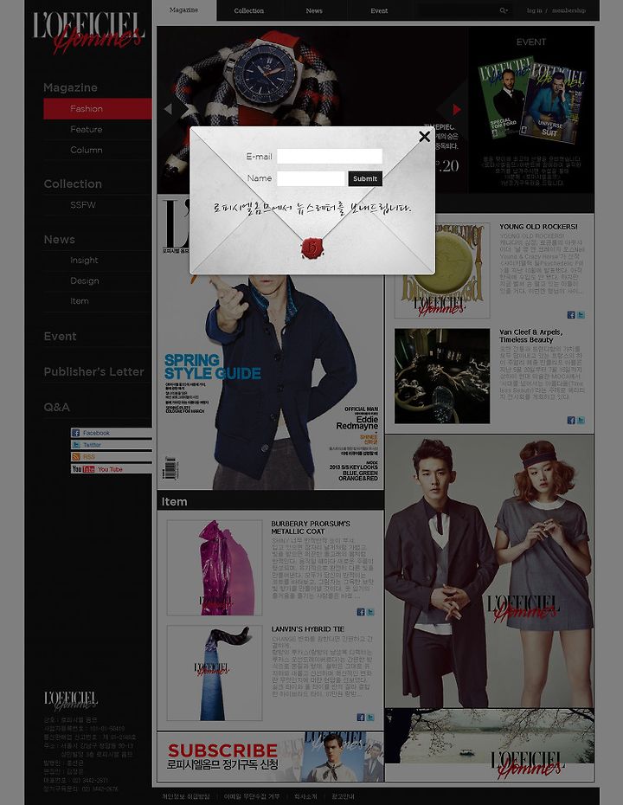Open the Burberry metallic coat thumbnail
Screen dimensions: 623x805
pyautogui.click(x=215, y=567)
